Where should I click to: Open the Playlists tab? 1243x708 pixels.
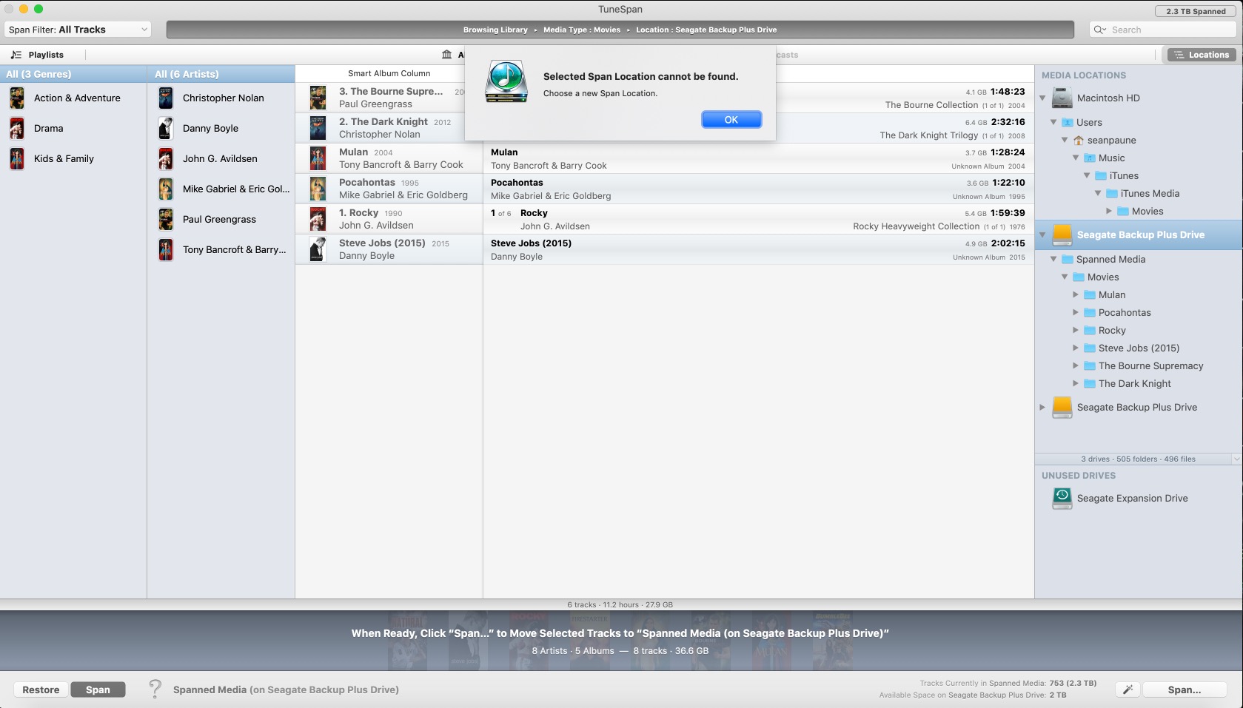point(38,55)
